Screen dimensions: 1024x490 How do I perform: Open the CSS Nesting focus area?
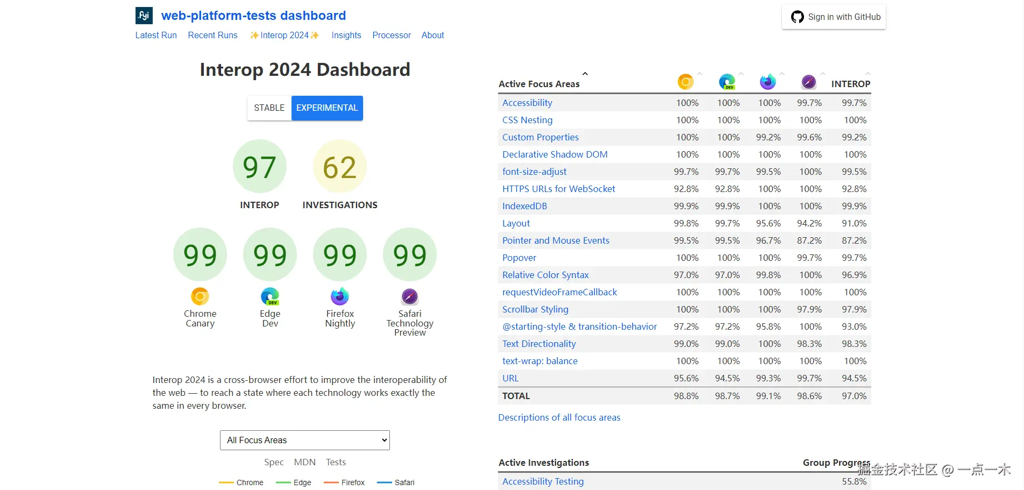[x=528, y=120]
